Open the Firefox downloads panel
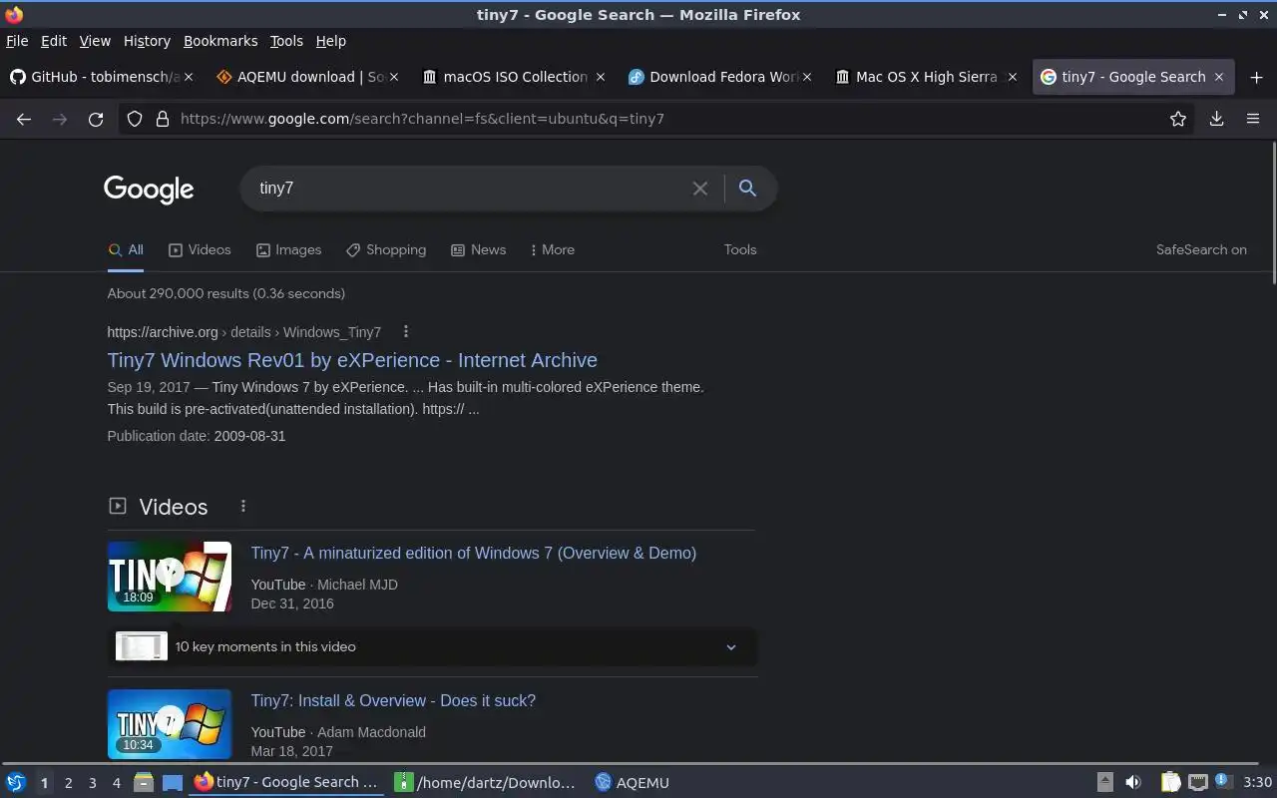This screenshot has height=798, width=1277. (1216, 119)
